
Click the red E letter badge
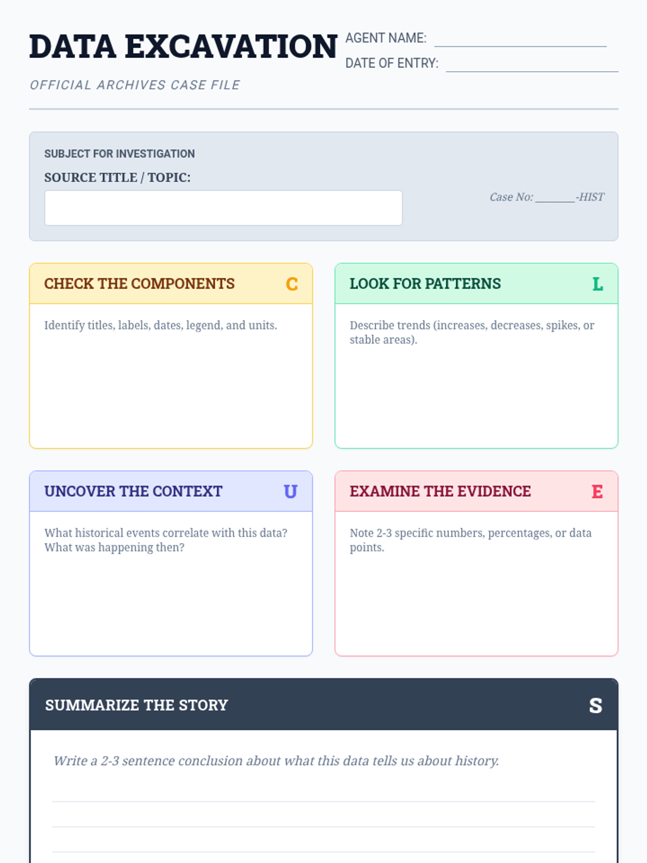(597, 491)
